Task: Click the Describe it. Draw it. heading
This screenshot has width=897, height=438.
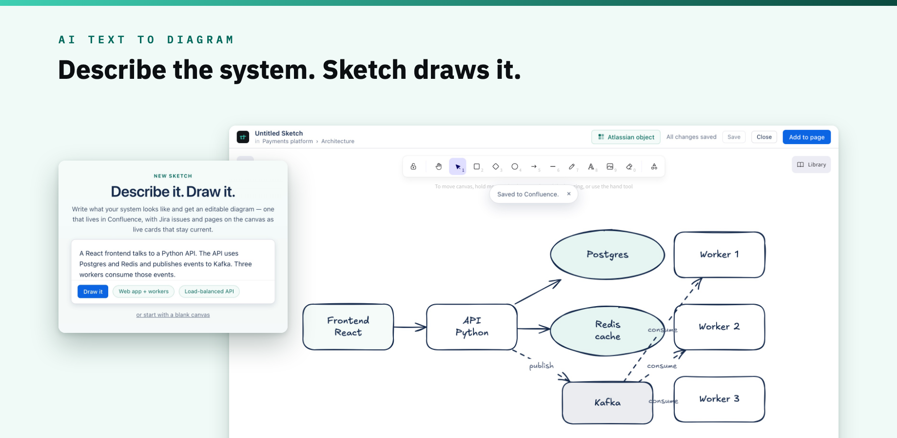Action: point(173,192)
